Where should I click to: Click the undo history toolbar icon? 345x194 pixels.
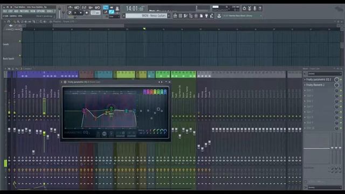pos(244,9)
